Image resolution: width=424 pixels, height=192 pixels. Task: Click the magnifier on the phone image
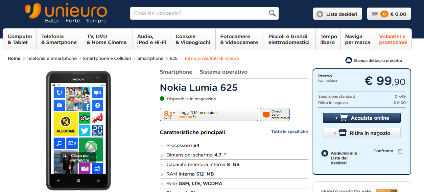(65, 156)
